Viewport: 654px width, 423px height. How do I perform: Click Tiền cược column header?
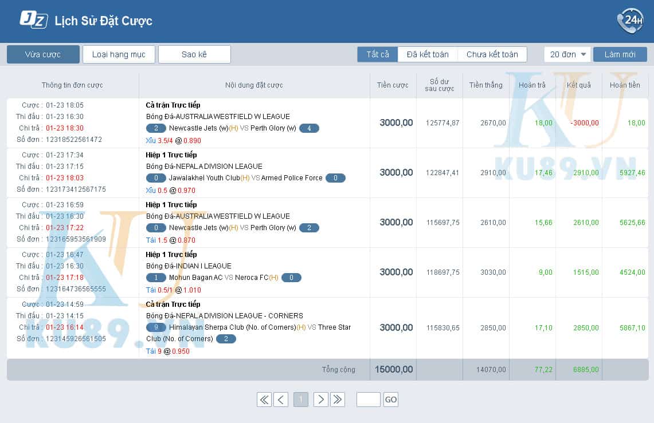[x=393, y=85]
